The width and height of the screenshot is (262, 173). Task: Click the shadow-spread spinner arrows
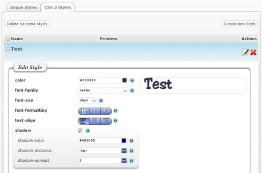[124, 161]
